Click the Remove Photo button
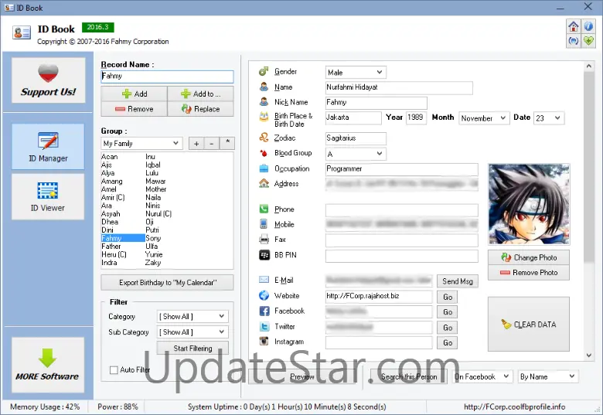Image resolution: width=603 pixels, height=415 pixels. point(529,273)
